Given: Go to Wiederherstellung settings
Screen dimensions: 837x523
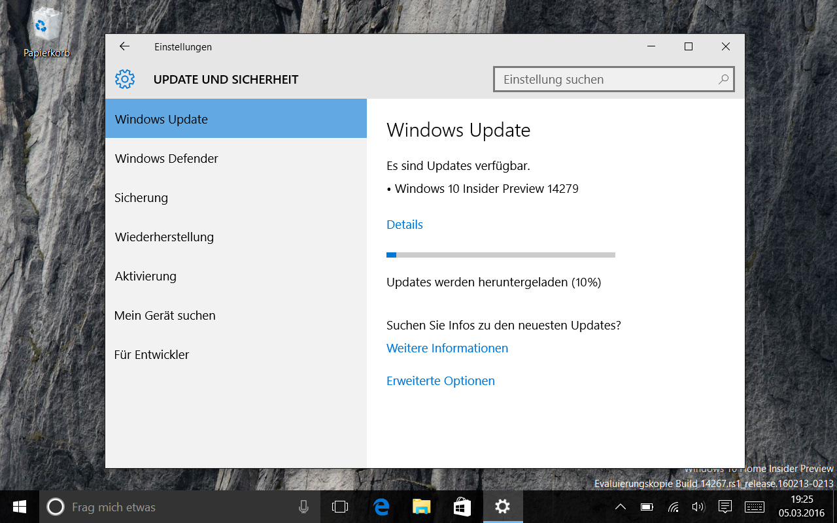Looking at the screenshot, I should (x=236, y=237).
